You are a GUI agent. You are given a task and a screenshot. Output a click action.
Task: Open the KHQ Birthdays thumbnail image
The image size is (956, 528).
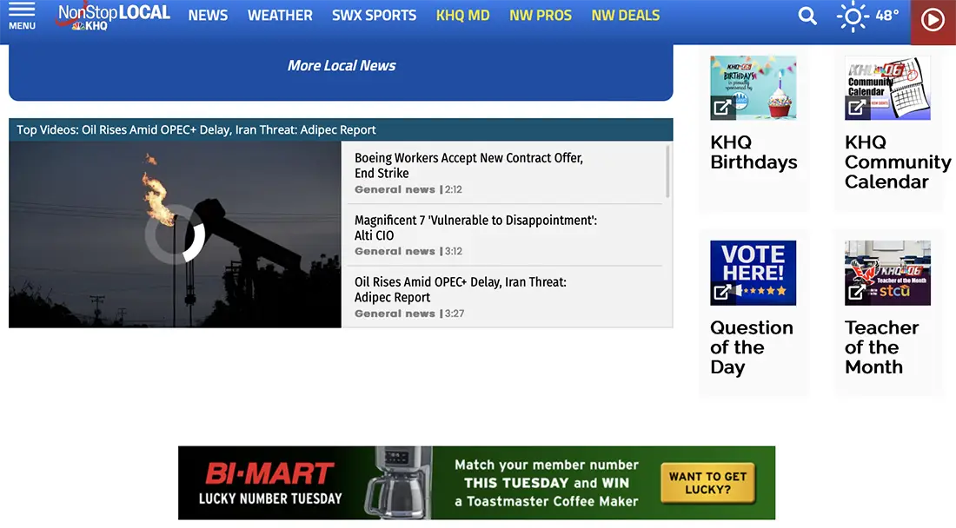(x=753, y=88)
